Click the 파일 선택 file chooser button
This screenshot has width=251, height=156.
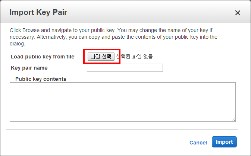pos(101,57)
